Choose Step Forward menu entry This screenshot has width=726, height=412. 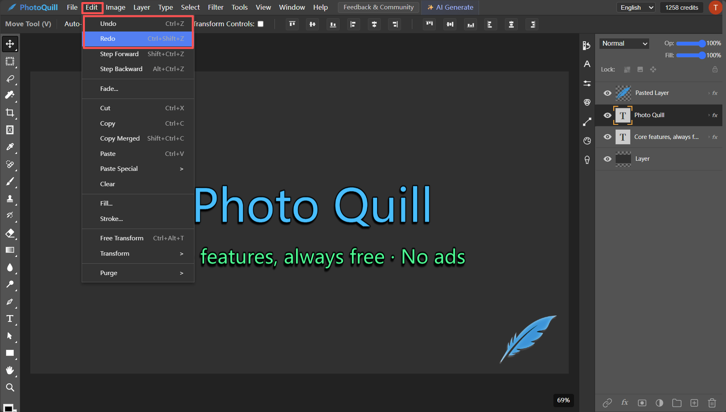[x=138, y=54]
